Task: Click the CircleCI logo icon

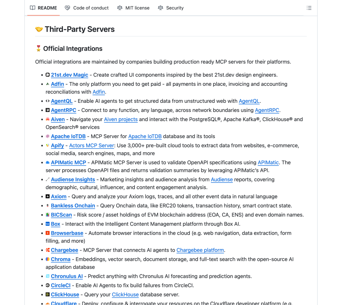Action: point(48,285)
